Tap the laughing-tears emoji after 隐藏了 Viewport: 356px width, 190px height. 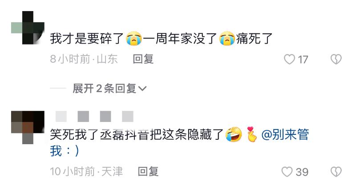point(234,134)
